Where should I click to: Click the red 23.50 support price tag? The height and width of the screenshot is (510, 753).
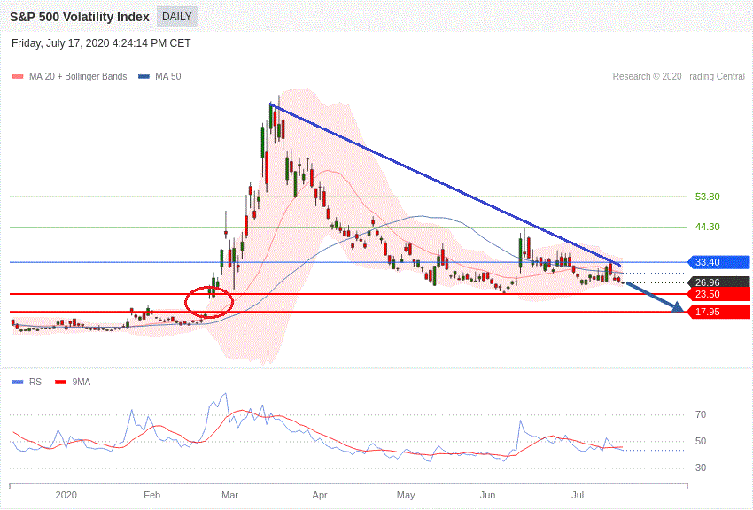pyautogui.click(x=719, y=294)
